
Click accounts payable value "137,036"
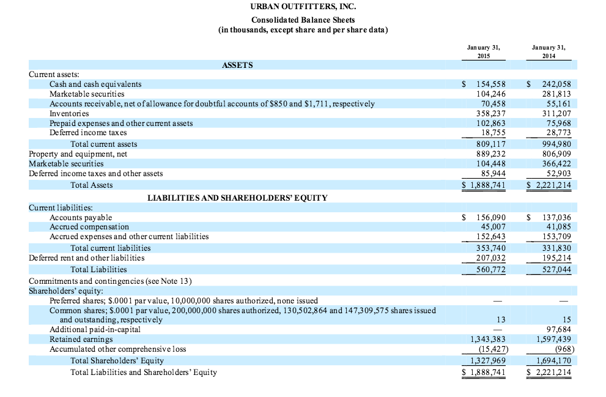pyautogui.click(x=556, y=217)
